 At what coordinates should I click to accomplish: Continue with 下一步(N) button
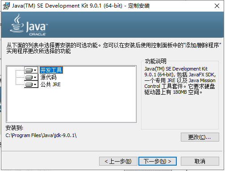click(x=158, y=161)
